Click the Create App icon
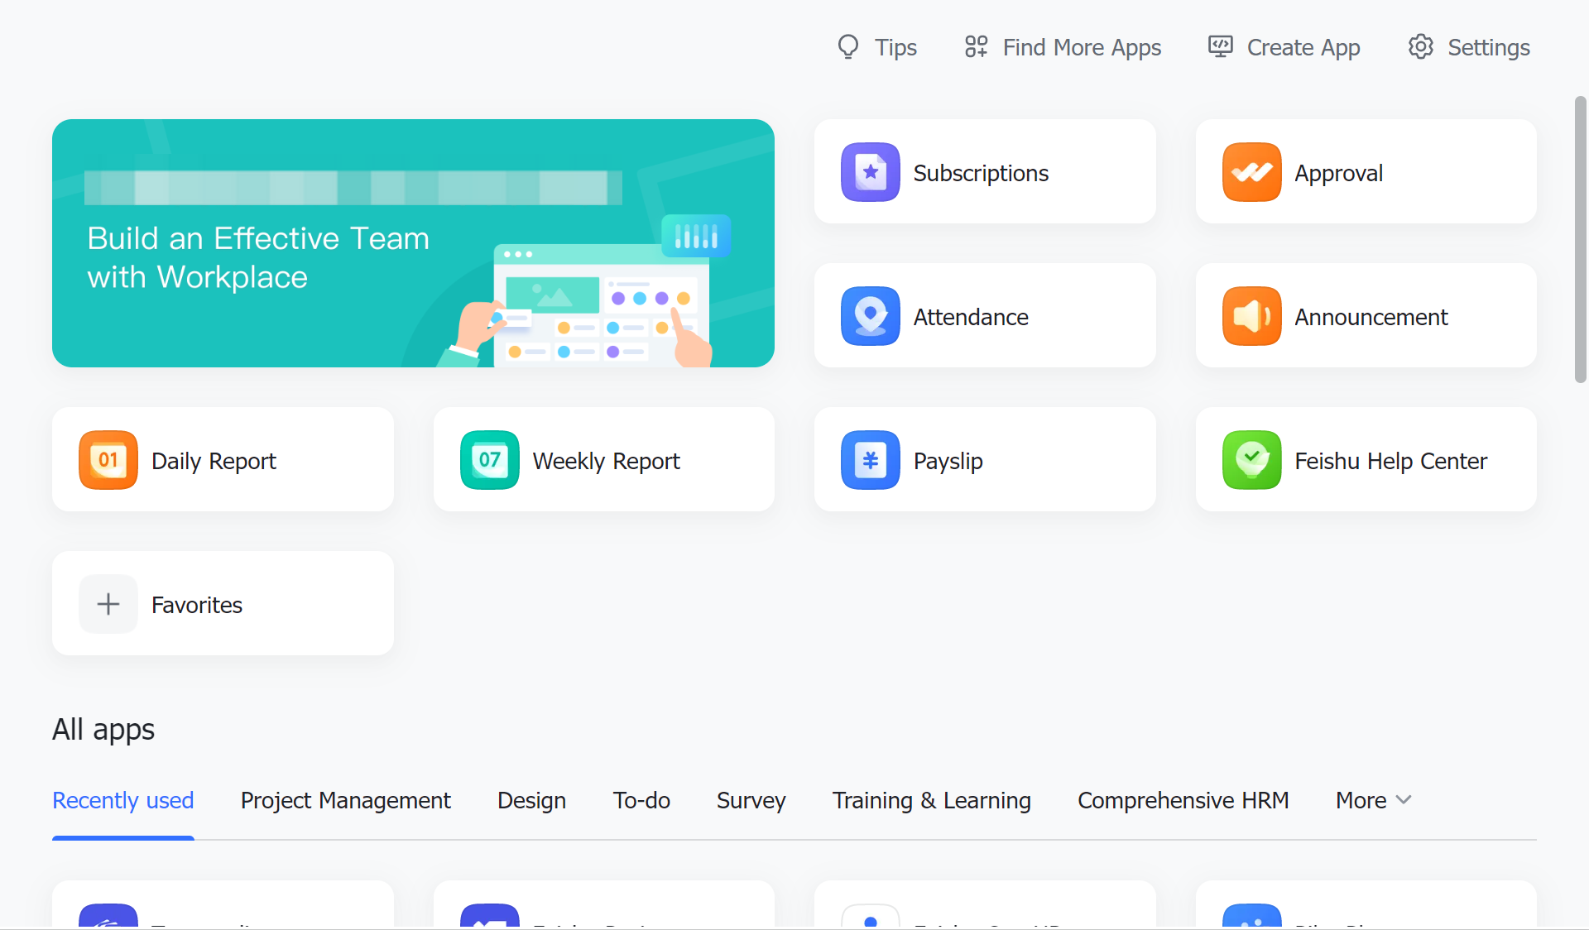Screen dimensions: 1589x930 click(x=1218, y=47)
